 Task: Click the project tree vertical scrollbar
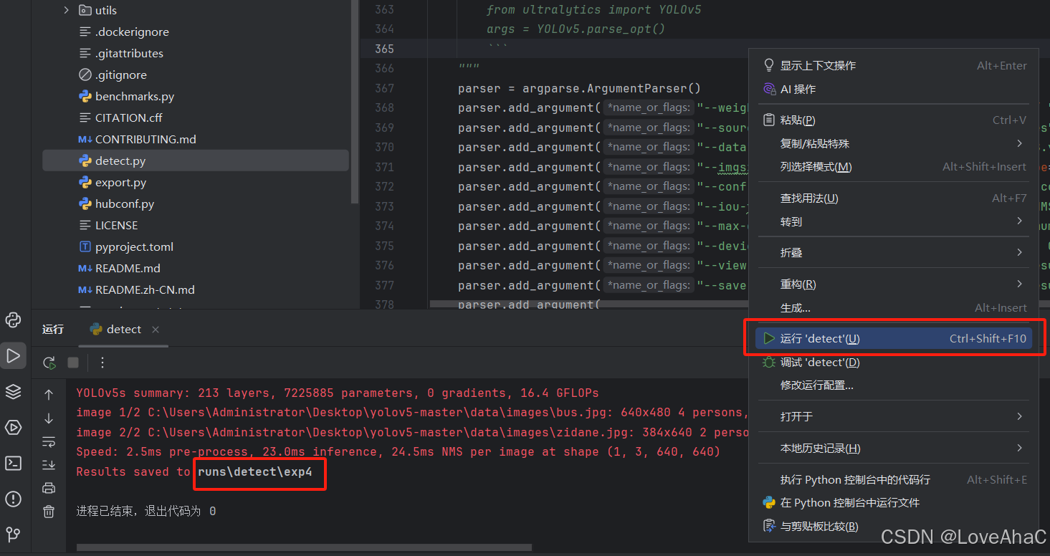[x=355, y=100]
